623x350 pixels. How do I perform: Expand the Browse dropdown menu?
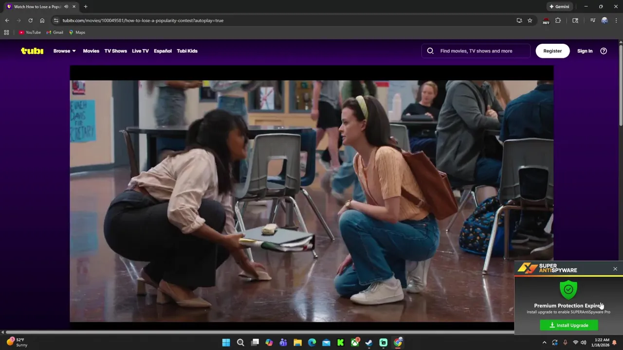pyautogui.click(x=64, y=51)
